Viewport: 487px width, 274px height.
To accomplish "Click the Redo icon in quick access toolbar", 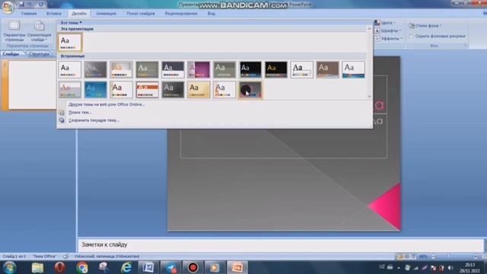I will 40,5.
